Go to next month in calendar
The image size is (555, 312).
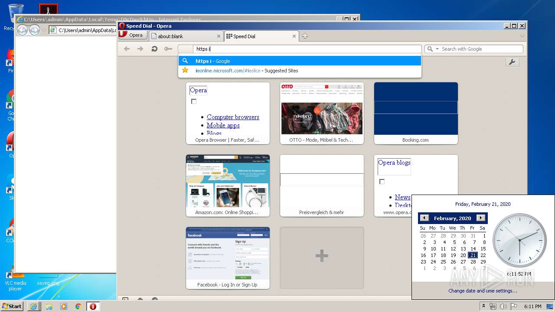480,218
